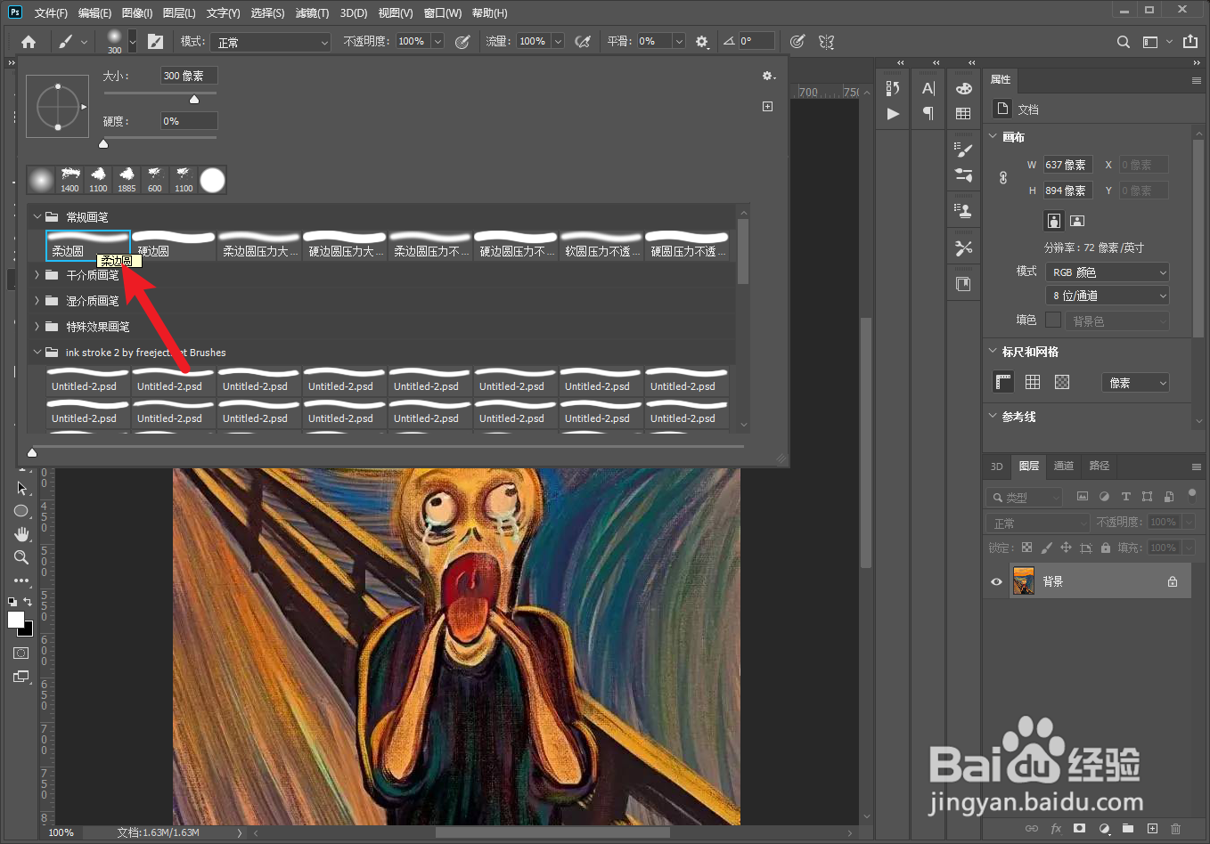Select the 硬边圆 brush preset

pyautogui.click(x=174, y=245)
